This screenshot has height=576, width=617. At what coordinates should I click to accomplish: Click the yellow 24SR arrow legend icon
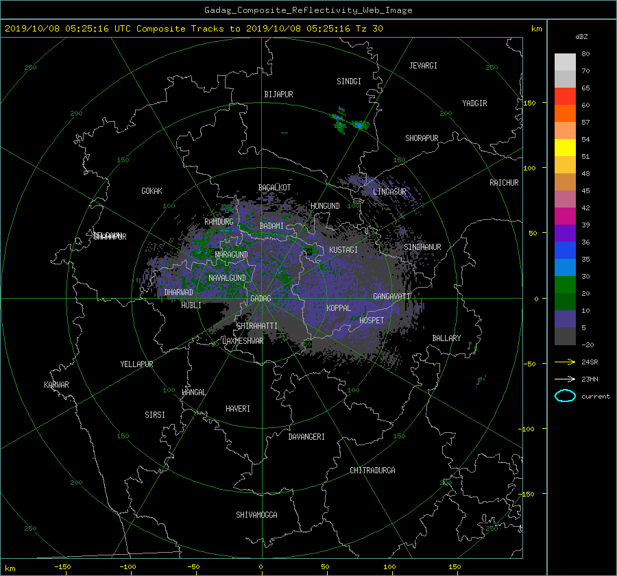[565, 362]
